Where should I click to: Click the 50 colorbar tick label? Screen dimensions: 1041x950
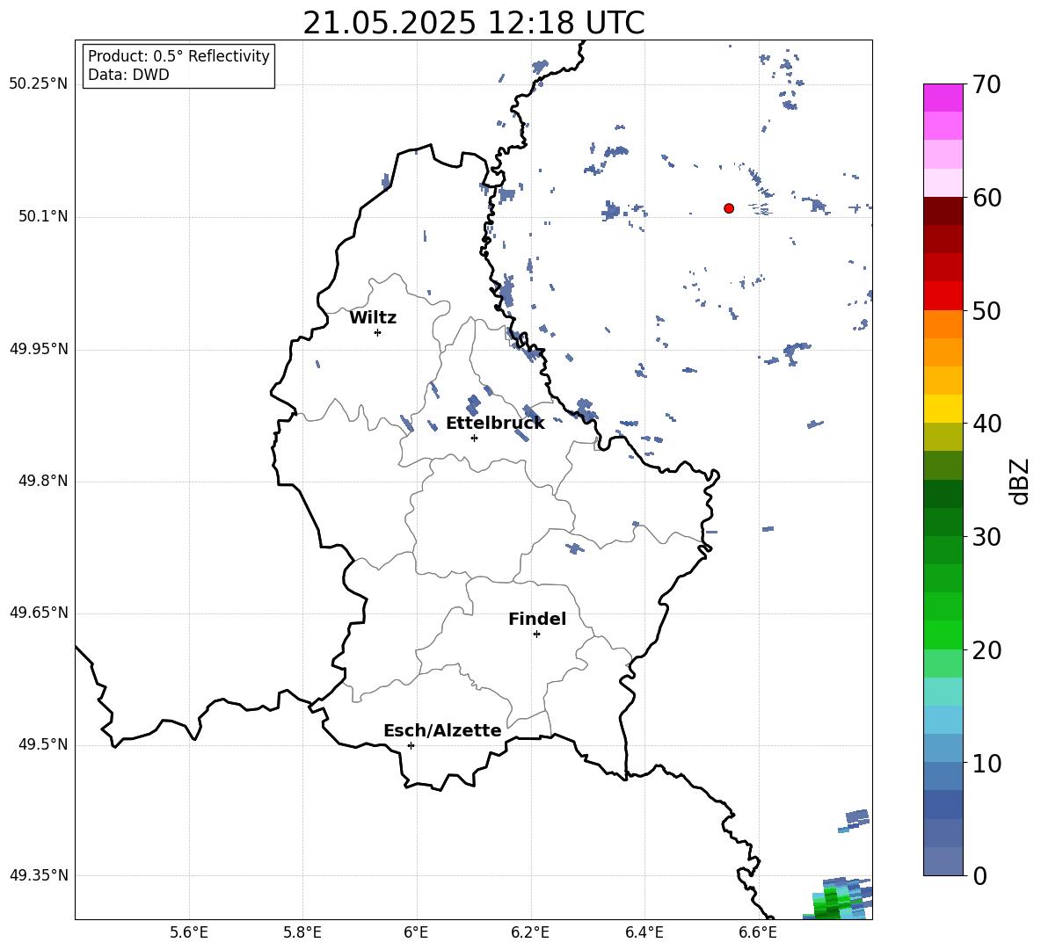[x=986, y=311]
